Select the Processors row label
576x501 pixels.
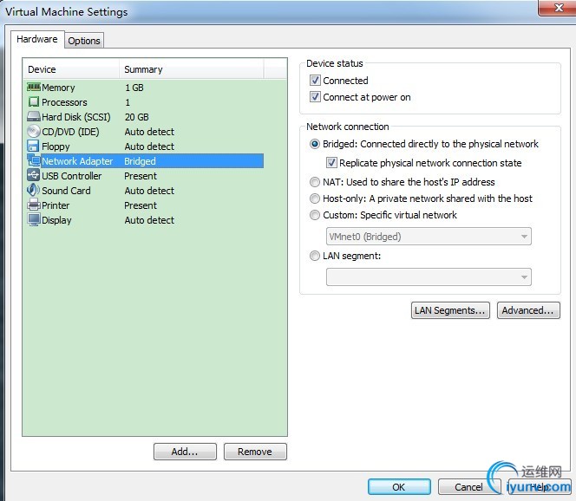64,102
